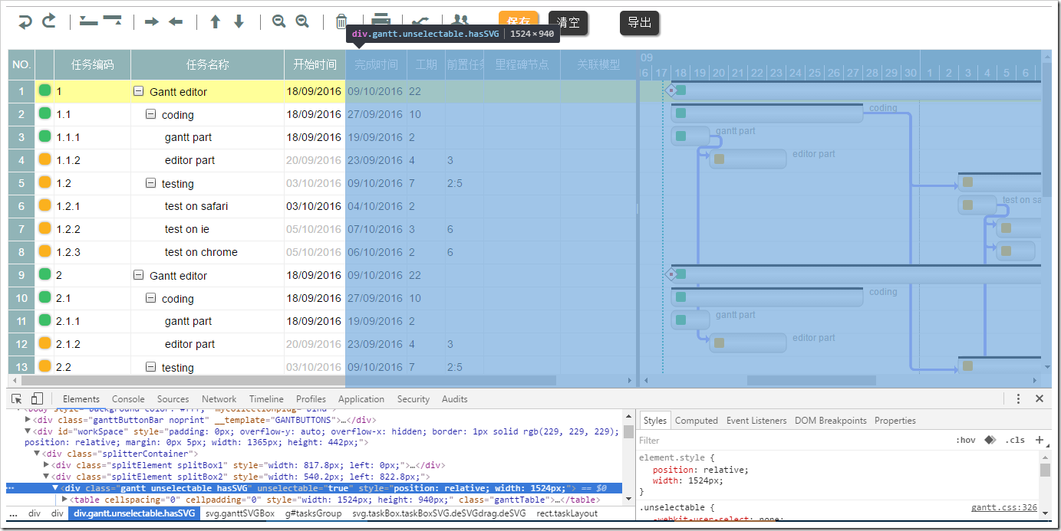Click the 导出 export button
The height and width of the screenshot is (531, 1061).
[x=640, y=22]
